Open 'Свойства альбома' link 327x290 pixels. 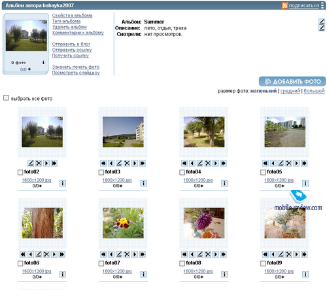(x=72, y=16)
